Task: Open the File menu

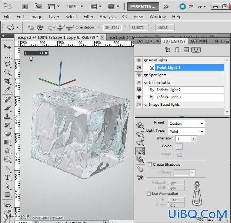Action: click(7, 17)
